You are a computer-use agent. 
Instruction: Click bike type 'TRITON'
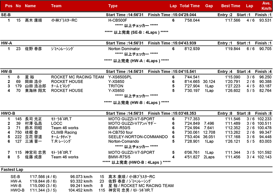coord(116,86)
